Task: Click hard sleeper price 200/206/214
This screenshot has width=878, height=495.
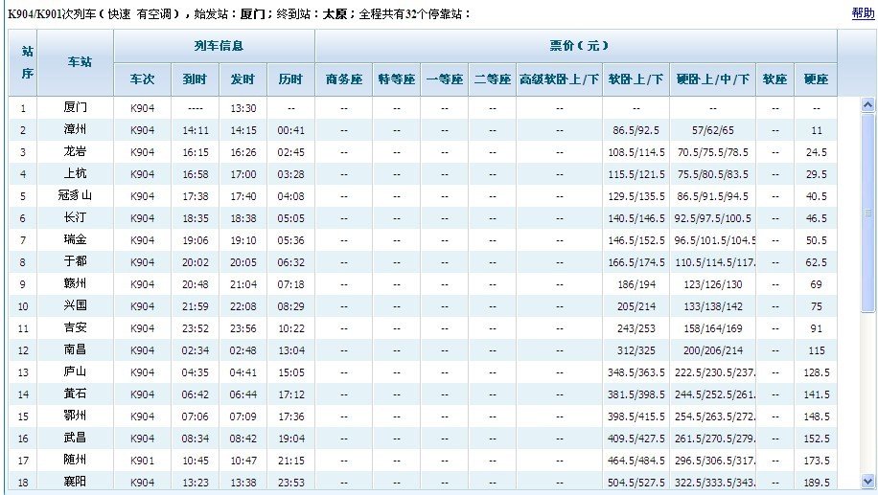Action: [x=713, y=350]
